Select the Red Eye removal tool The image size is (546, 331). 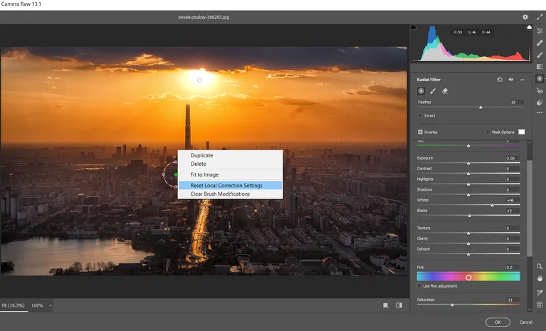click(x=540, y=91)
